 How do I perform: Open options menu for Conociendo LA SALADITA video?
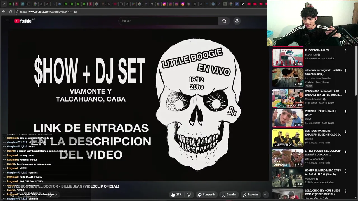346,92
